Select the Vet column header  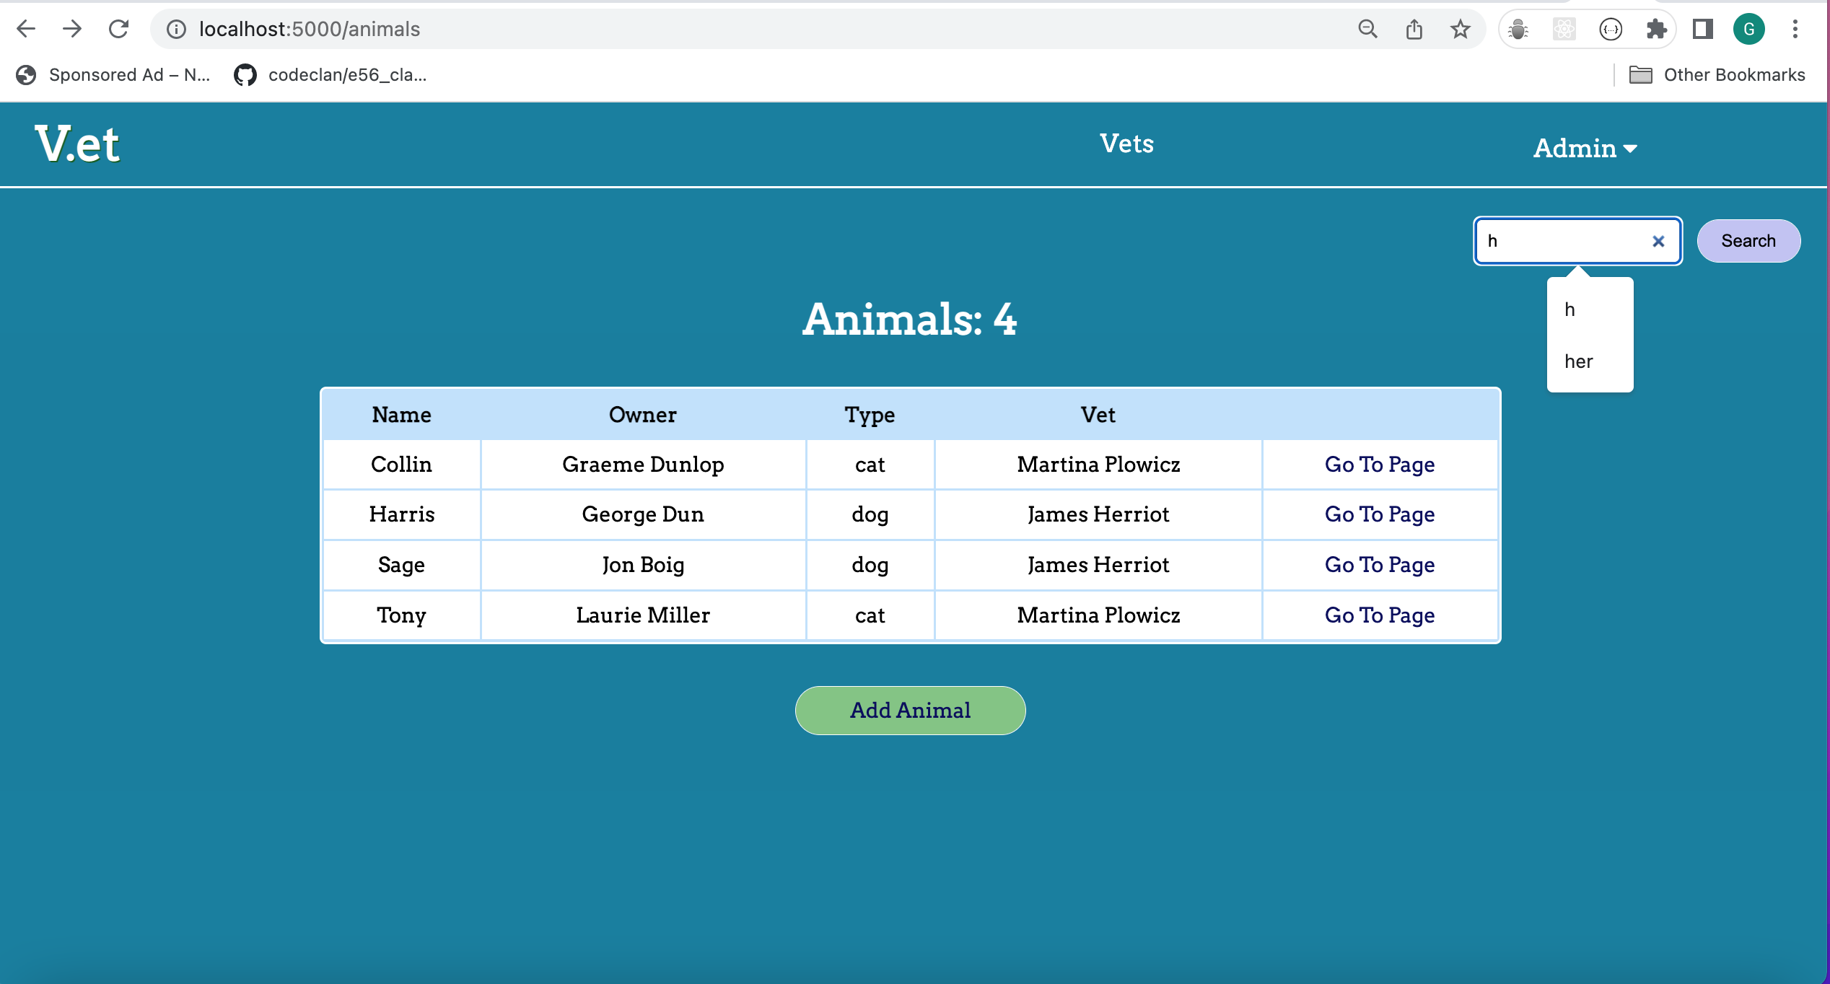point(1098,415)
